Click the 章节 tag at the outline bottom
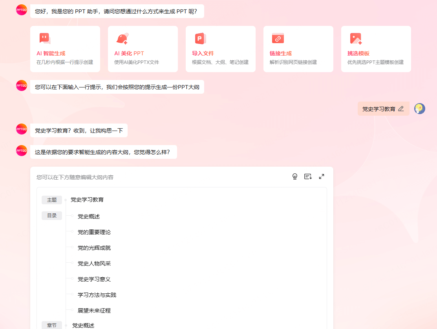Image resolution: width=437 pixels, height=329 pixels. pos(51,325)
